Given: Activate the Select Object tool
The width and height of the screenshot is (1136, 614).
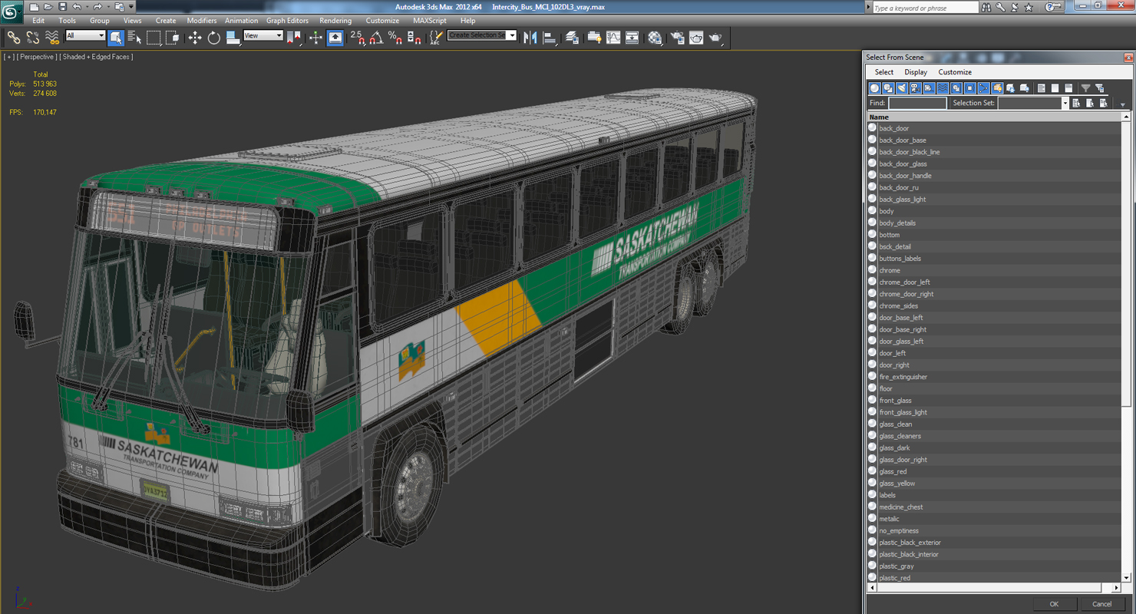Looking at the screenshot, I should tap(116, 37).
